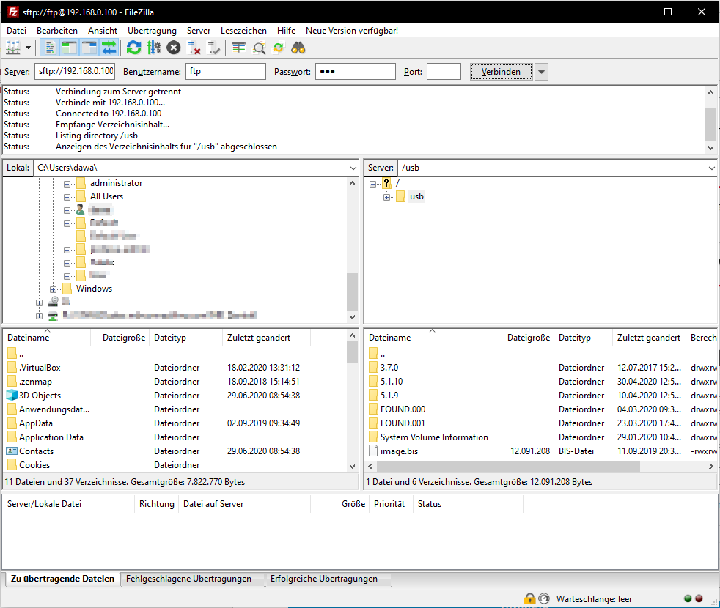Sort local files by Dateityp column

(x=186, y=338)
